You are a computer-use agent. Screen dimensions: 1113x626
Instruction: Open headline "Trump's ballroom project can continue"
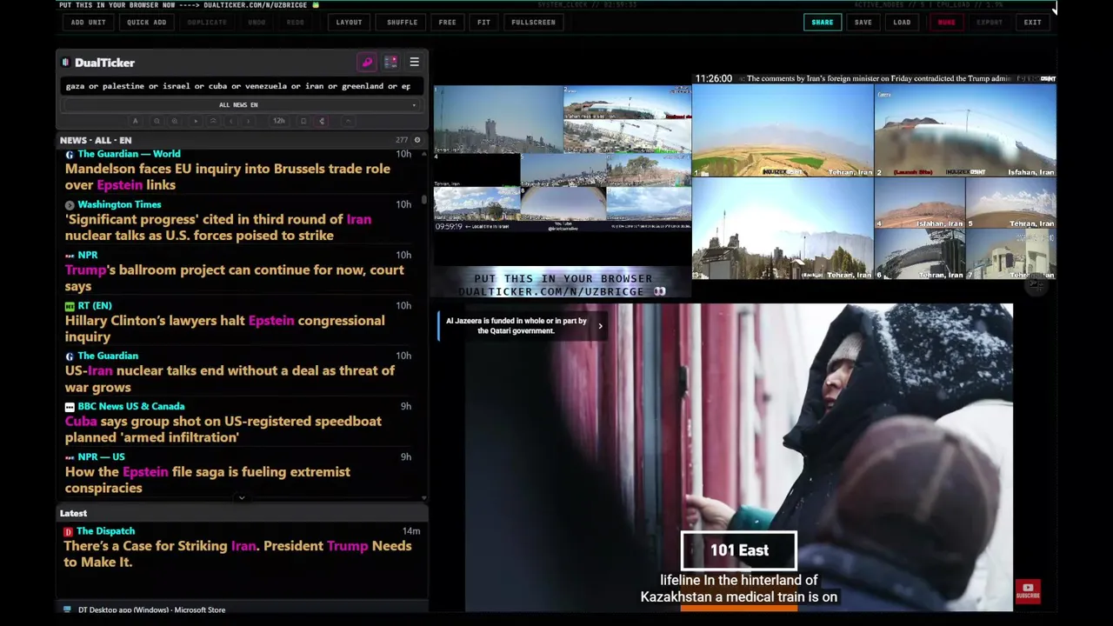pyautogui.click(x=235, y=277)
